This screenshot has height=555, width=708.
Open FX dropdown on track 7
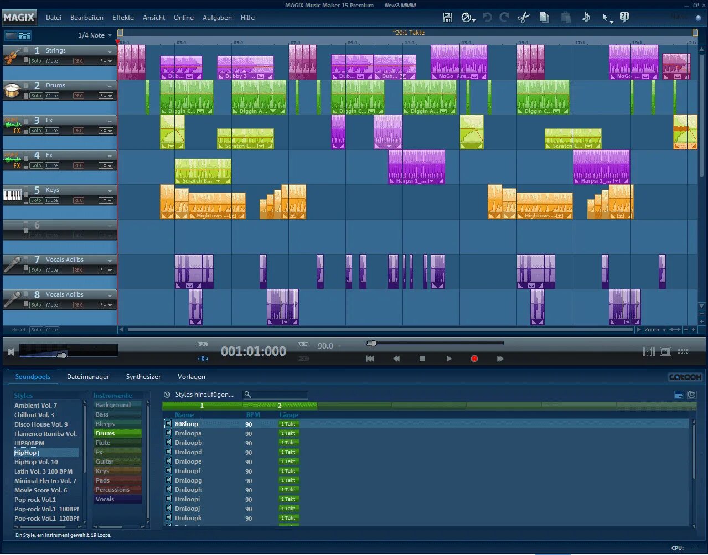(106, 270)
